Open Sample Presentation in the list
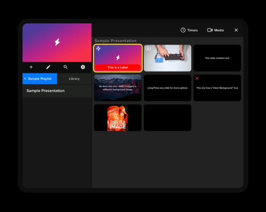This screenshot has height=212, width=266. (x=45, y=91)
